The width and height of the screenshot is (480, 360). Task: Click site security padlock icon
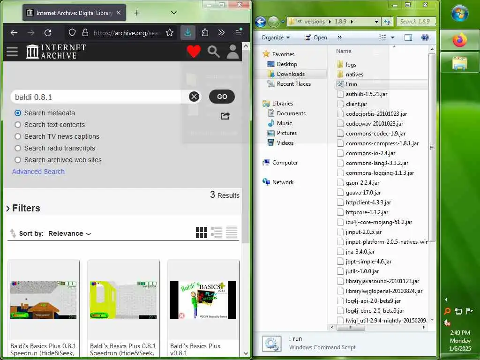[85, 32]
